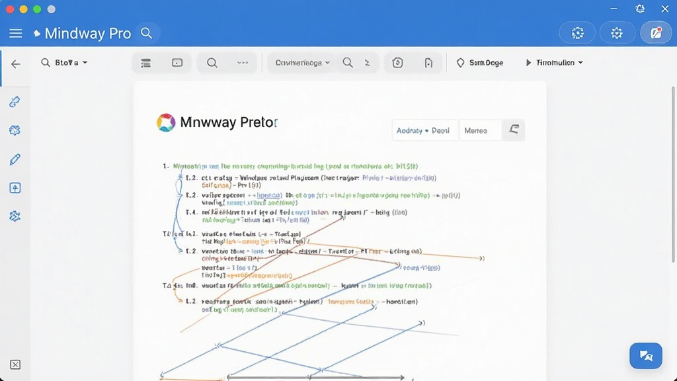This screenshot has width=677, height=381.
Task: Click the search icon next to the Mindway Pro title
Action: [x=146, y=33]
